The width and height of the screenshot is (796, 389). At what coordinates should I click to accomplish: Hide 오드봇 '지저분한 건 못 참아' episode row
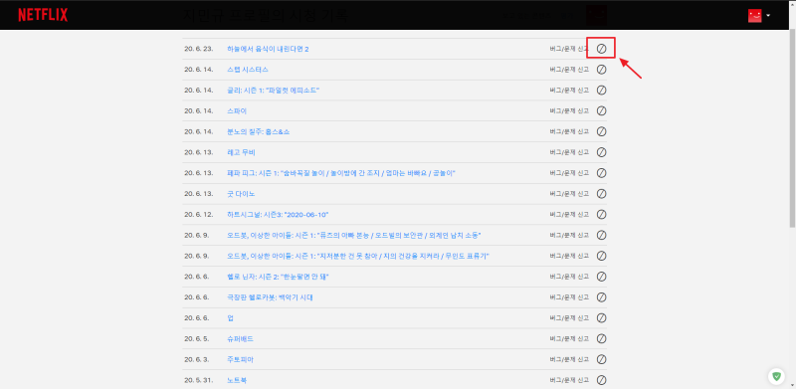(x=601, y=256)
